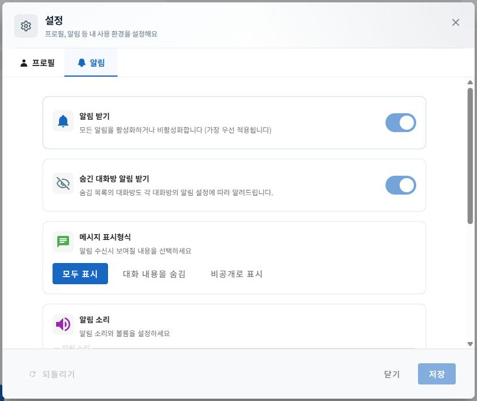The width and height of the screenshot is (477, 401).
Task: Click the blue bell icon beside 알림 받기
Action: 63,121
